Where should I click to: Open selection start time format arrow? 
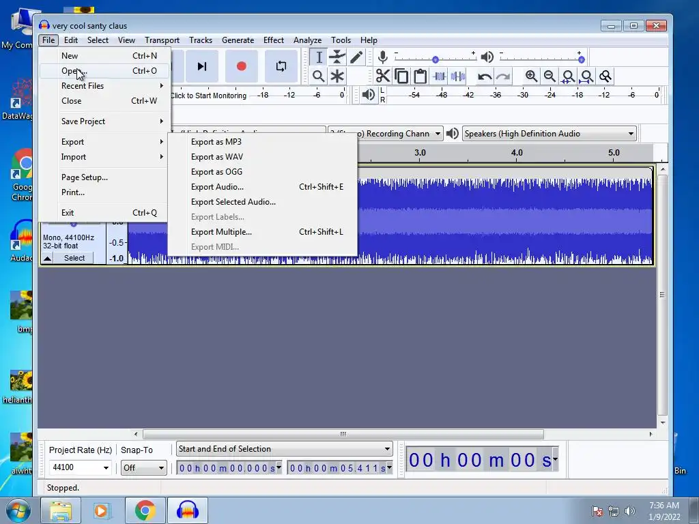[279, 467]
